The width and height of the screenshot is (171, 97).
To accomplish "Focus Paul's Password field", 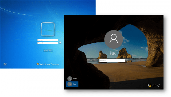I will click(x=112, y=60).
